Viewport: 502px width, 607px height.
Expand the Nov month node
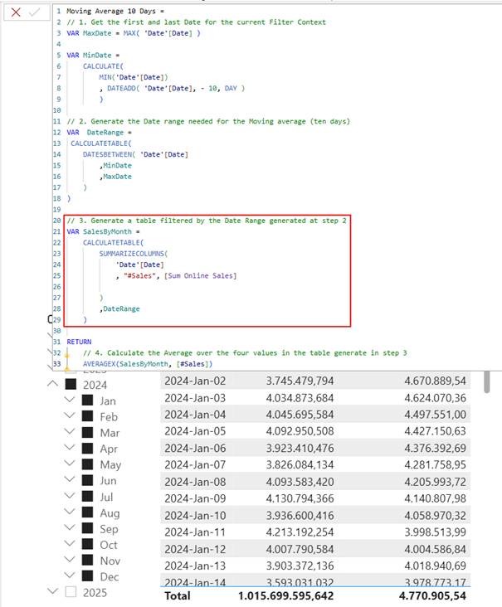click(70, 560)
